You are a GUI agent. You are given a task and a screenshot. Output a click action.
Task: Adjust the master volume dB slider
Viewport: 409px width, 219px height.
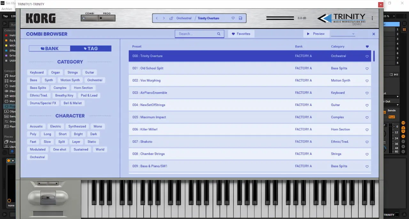coord(280,18)
